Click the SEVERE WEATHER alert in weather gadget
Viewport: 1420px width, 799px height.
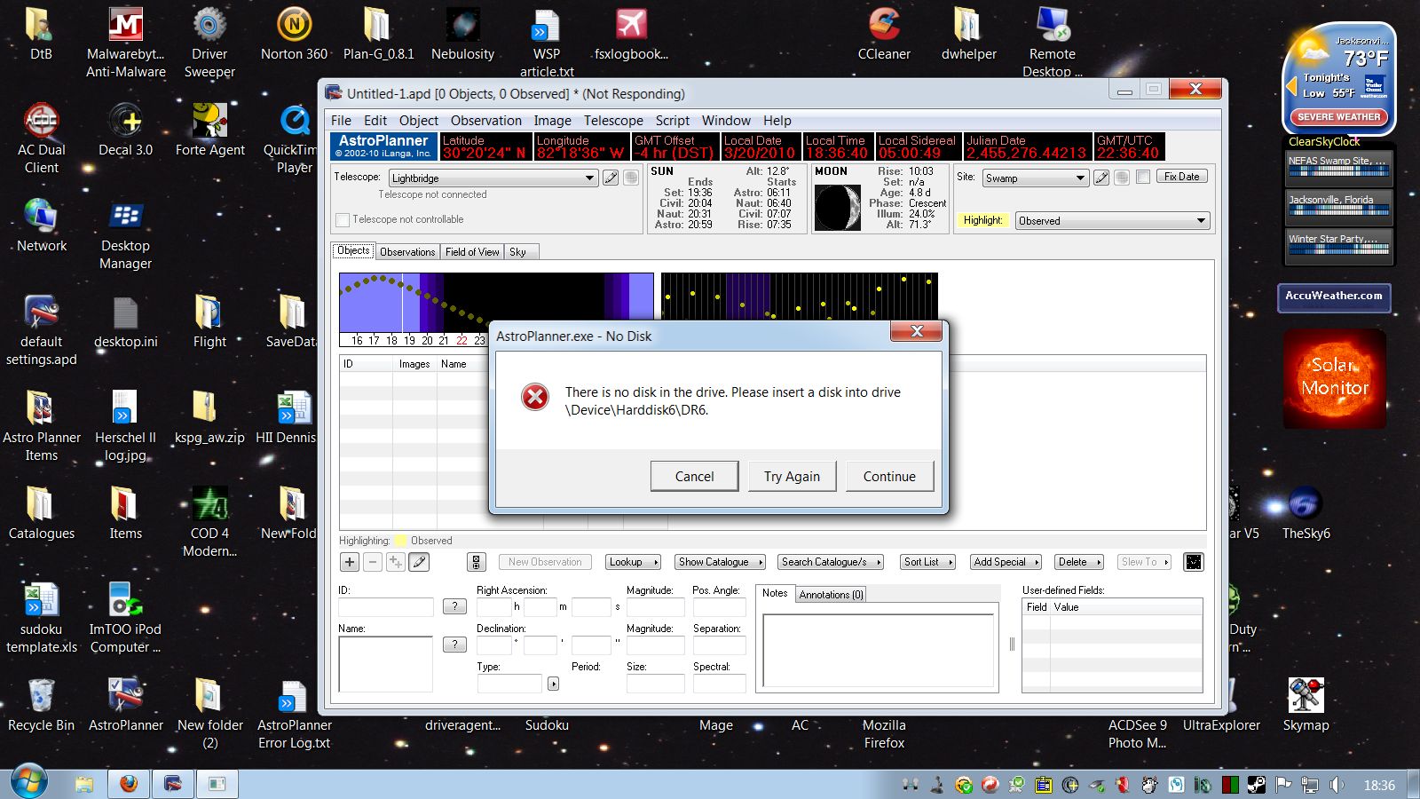1338,116
